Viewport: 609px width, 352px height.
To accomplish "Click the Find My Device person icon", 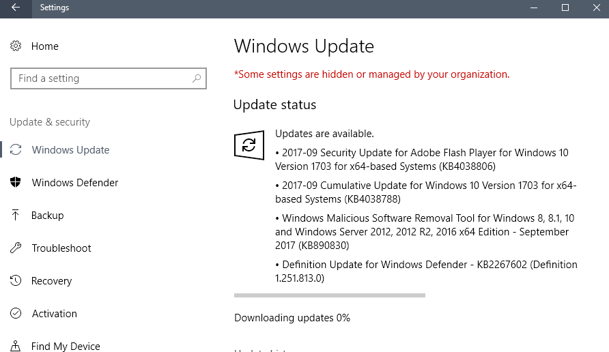I will coord(15,345).
